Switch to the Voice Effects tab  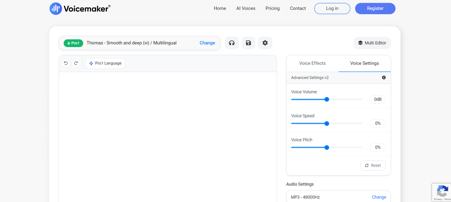click(x=312, y=63)
